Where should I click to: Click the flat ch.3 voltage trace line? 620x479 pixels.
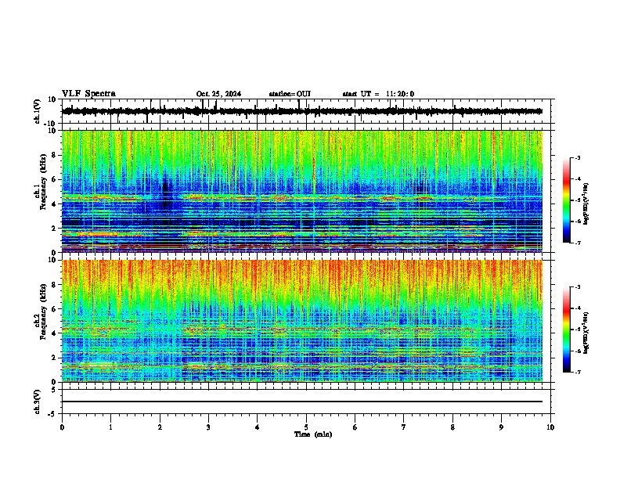pyautogui.click(x=302, y=402)
